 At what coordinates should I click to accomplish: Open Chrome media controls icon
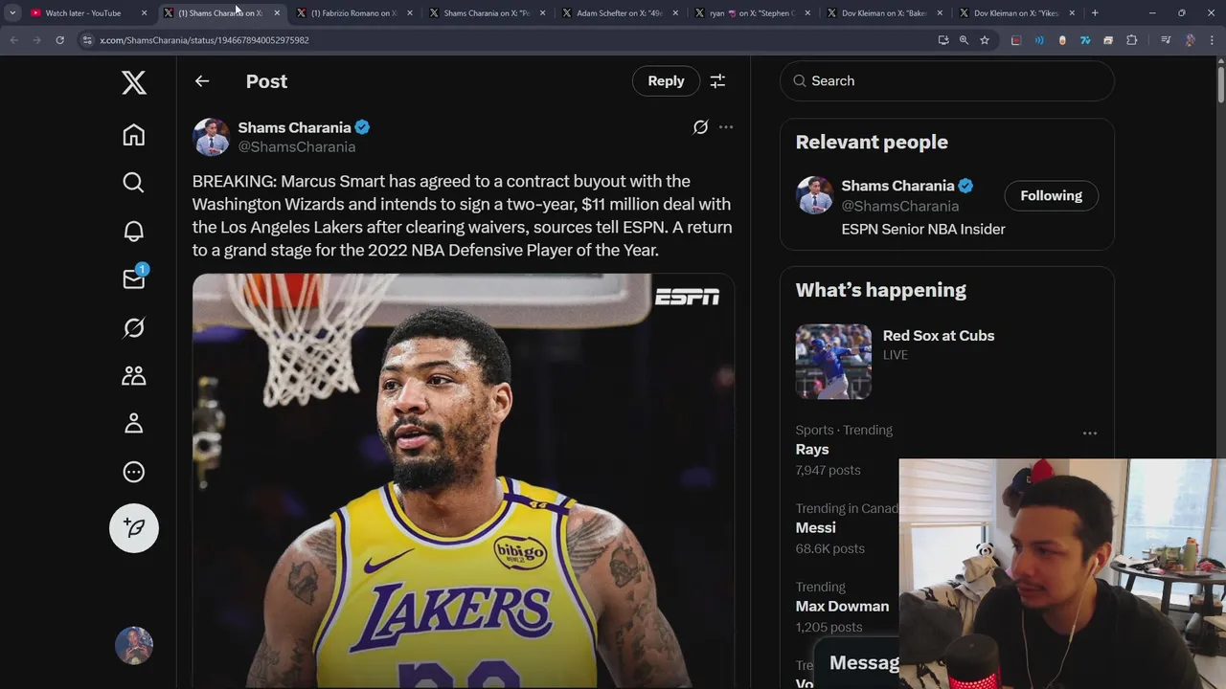(1166, 40)
